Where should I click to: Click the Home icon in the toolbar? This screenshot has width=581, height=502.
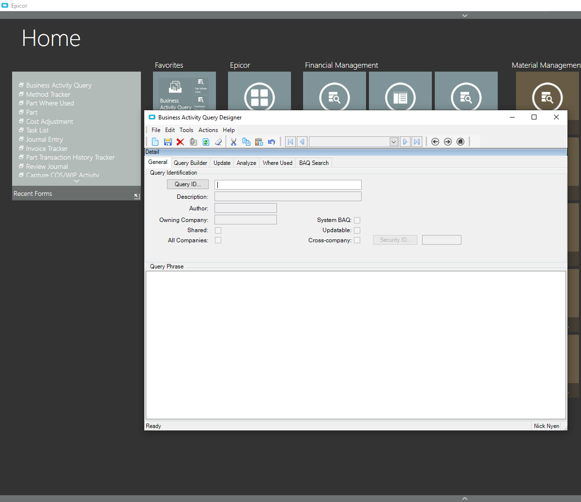[x=460, y=142]
